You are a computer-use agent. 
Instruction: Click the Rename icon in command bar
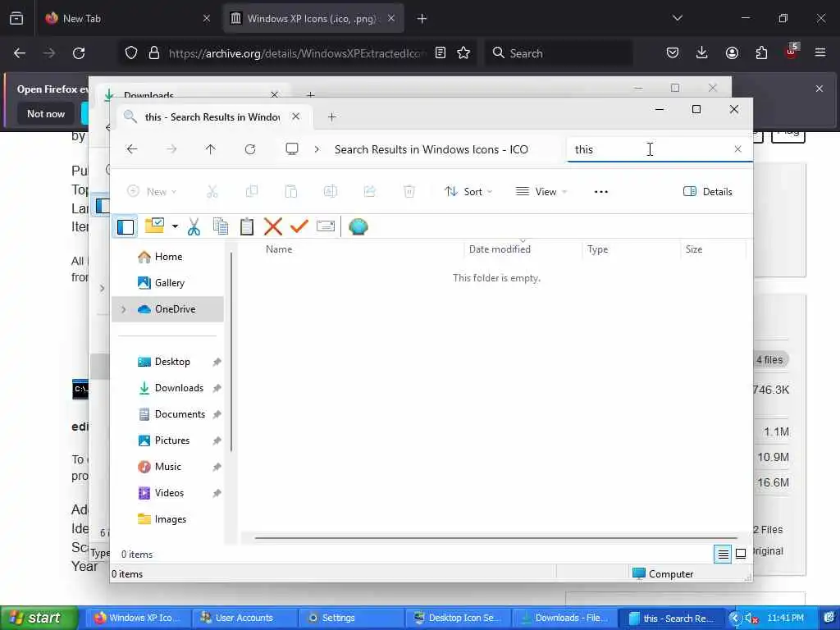pyautogui.click(x=331, y=191)
